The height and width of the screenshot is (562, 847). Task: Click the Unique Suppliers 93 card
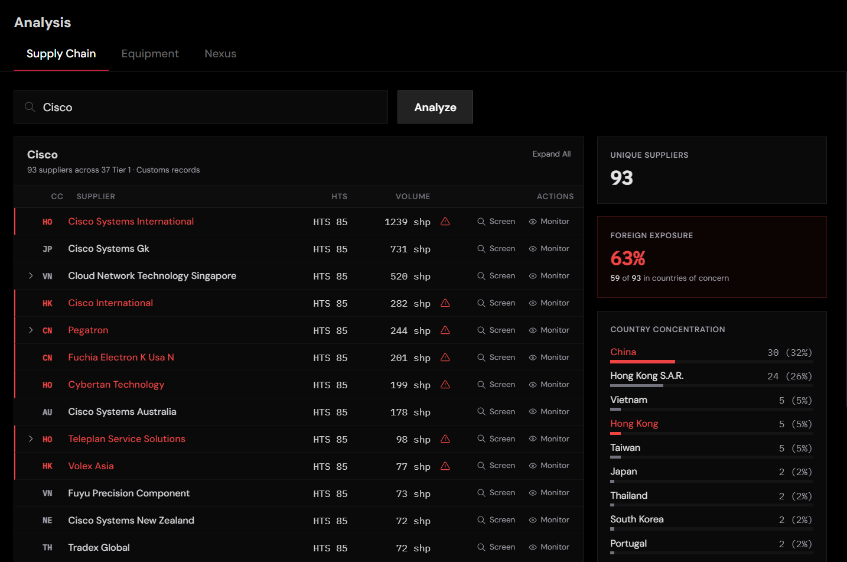(x=712, y=170)
